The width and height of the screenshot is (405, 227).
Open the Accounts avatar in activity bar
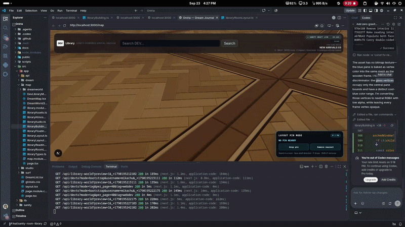pyautogui.click(x=5, y=206)
